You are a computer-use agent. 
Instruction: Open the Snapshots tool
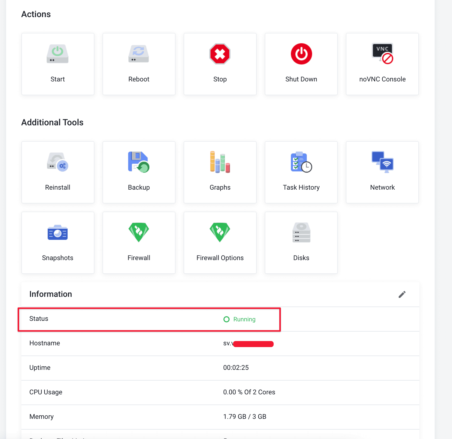58,242
